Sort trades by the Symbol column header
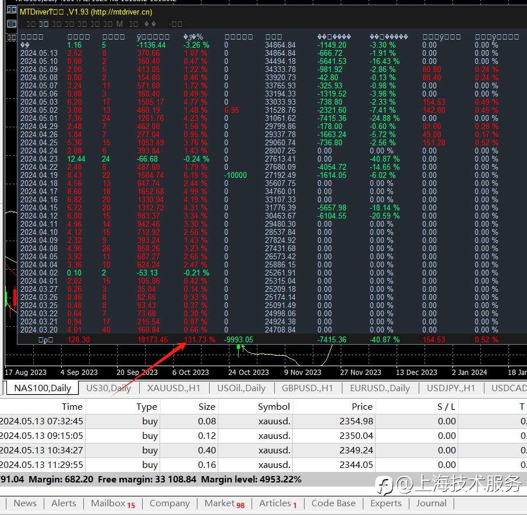Image resolution: width=527 pixels, height=515 pixels. (x=274, y=407)
